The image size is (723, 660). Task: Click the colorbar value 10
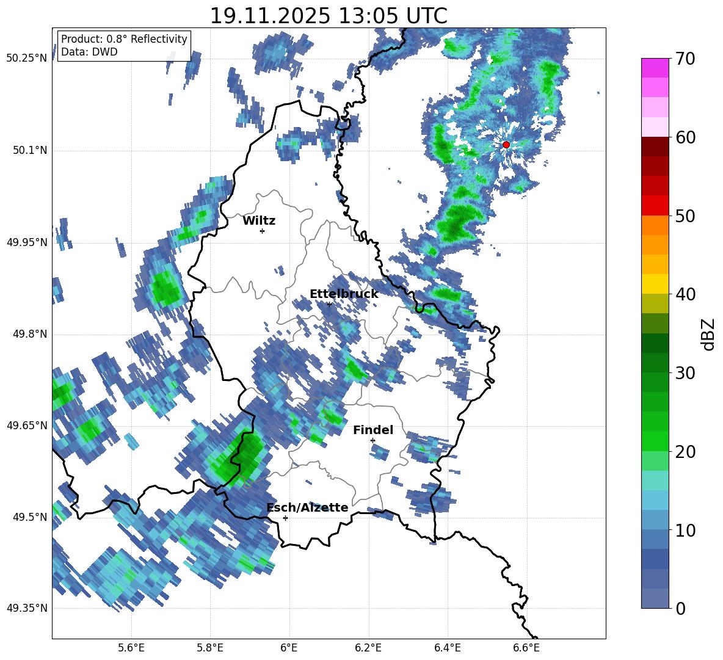(x=685, y=530)
